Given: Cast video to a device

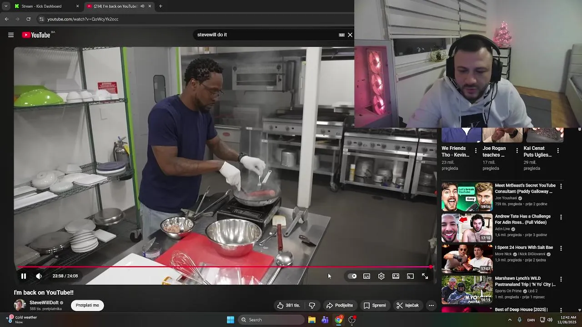Looking at the screenshot, I should (x=411, y=276).
